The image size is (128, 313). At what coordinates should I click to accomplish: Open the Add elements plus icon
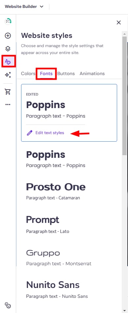click(x=8, y=36)
